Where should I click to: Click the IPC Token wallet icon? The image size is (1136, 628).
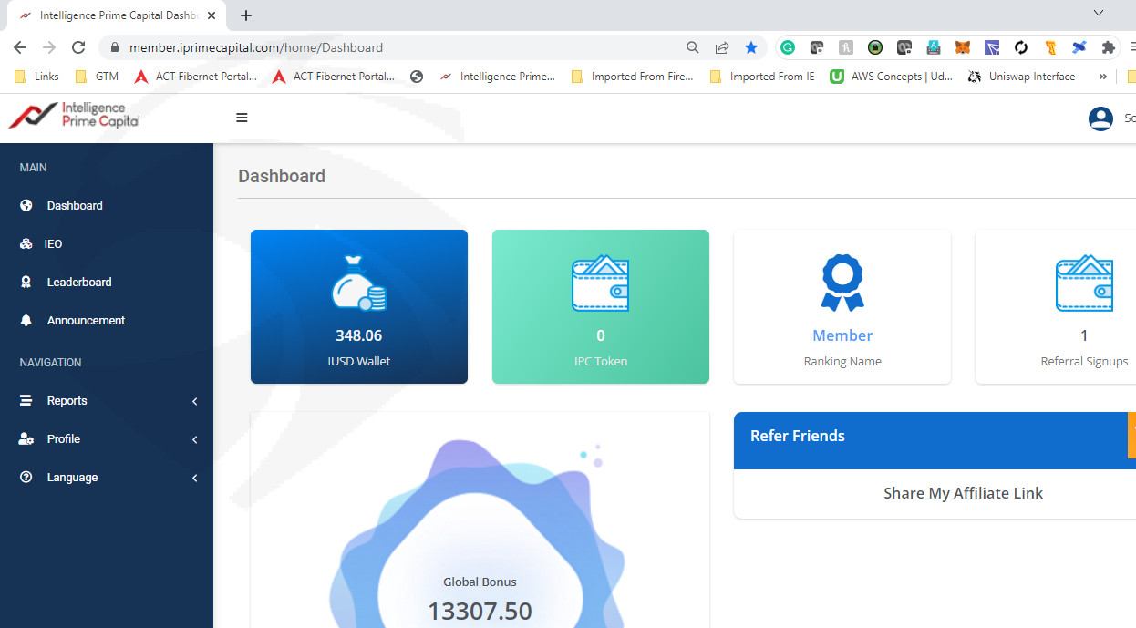600,283
